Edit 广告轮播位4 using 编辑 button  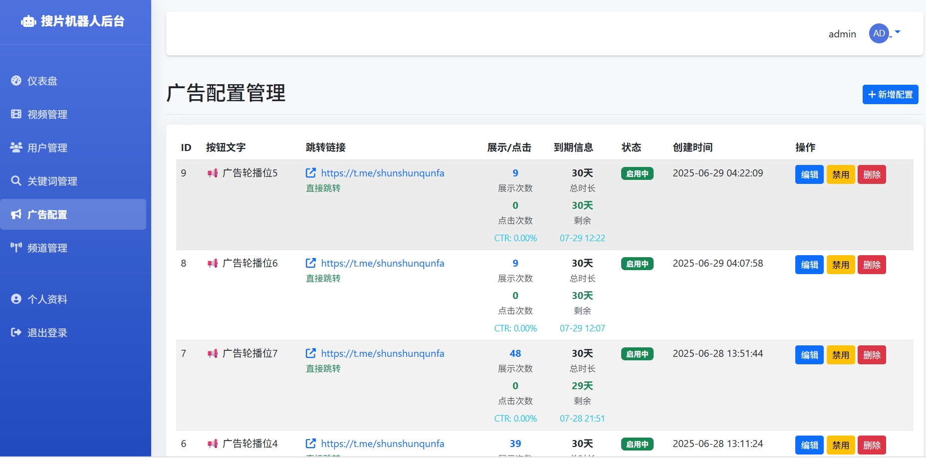pyautogui.click(x=809, y=445)
